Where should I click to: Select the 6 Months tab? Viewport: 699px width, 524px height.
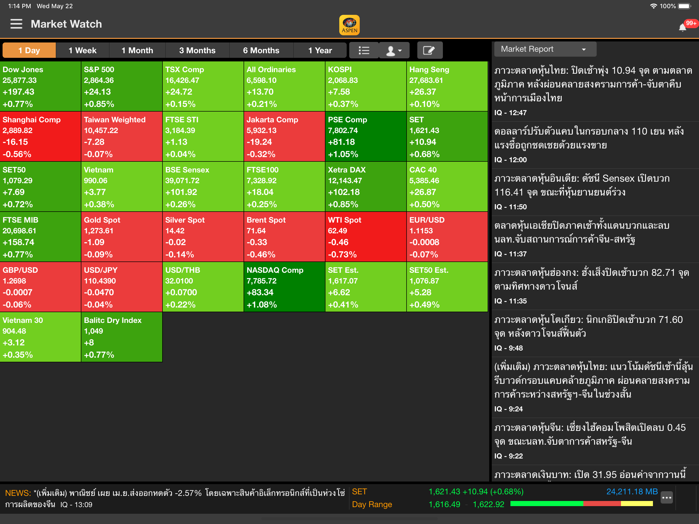pyautogui.click(x=261, y=50)
